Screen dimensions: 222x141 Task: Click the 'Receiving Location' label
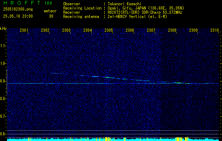click(82, 8)
